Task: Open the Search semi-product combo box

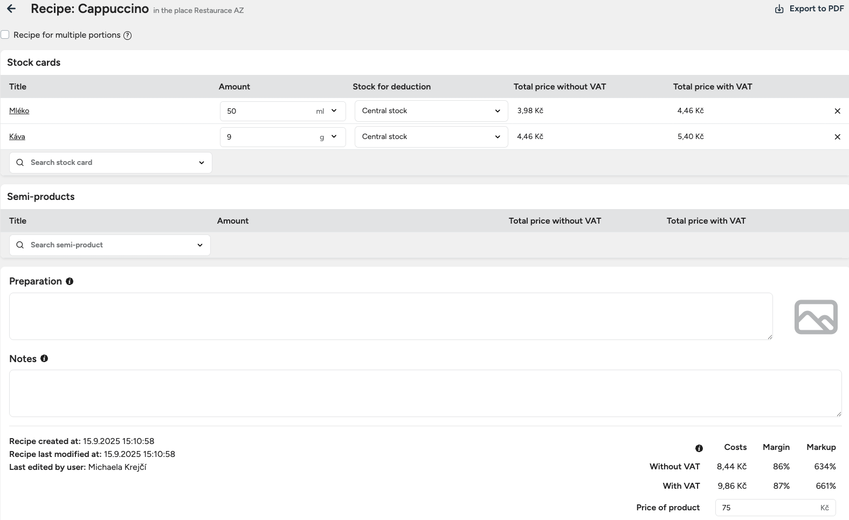Action: (x=110, y=245)
